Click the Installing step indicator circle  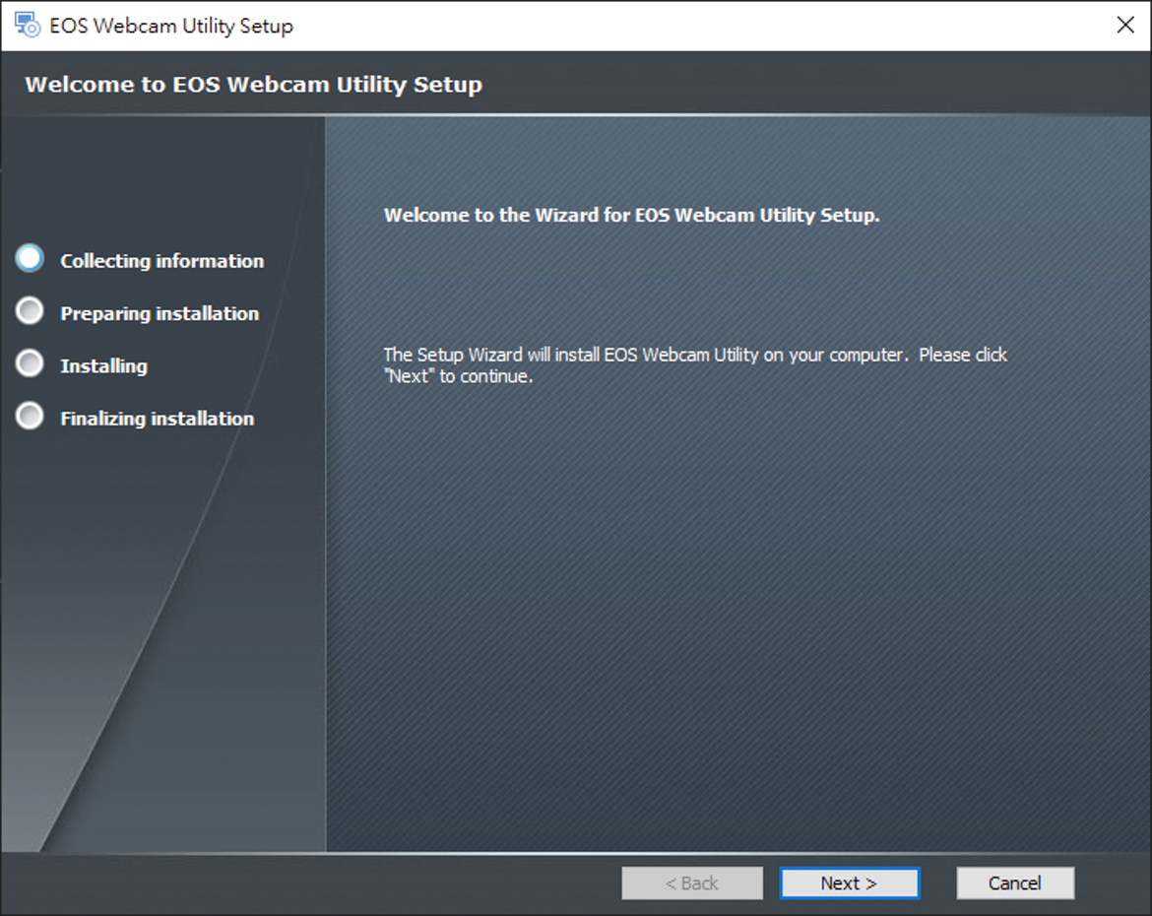point(31,363)
